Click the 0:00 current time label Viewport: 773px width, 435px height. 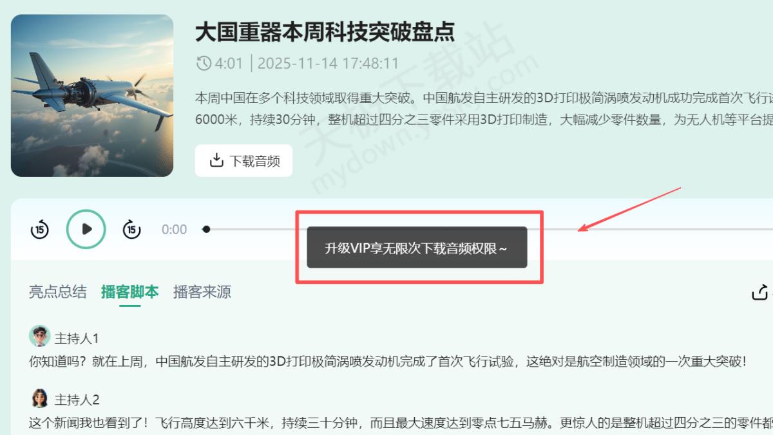(x=174, y=229)
